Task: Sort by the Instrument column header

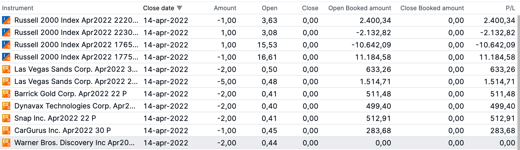Action: coord(18,8)
